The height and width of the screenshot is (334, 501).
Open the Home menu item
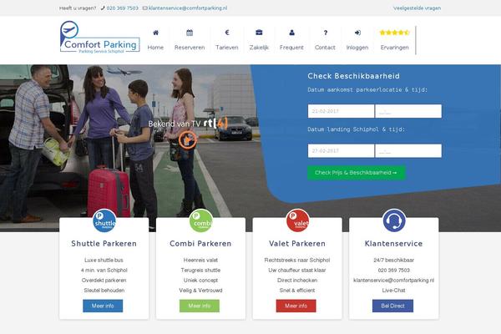pyautogui.click(x=155, y=48)
